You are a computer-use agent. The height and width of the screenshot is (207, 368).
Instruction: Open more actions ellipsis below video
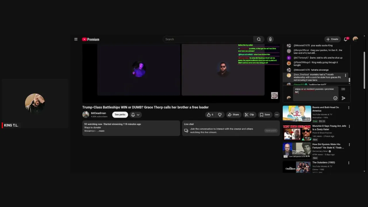pyautogui.click(x=277, y=115)
